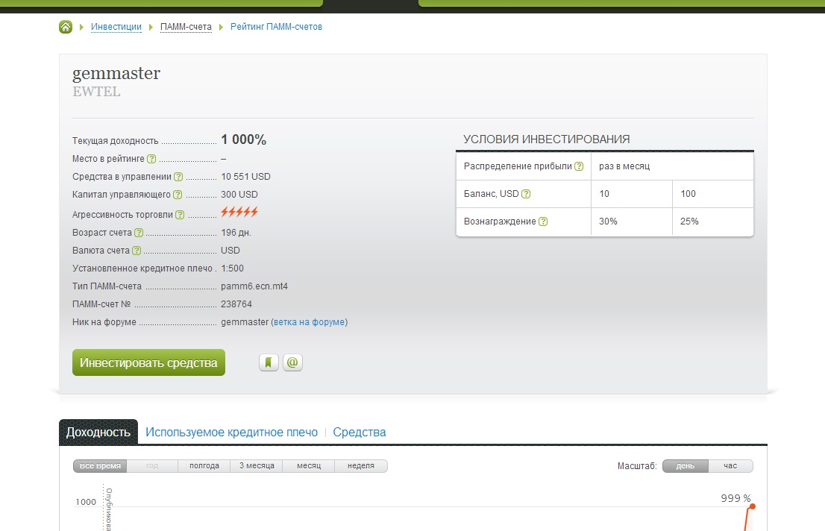Click the 10 551 USD value
The image size is (825, 531).
tap(245, 176)
